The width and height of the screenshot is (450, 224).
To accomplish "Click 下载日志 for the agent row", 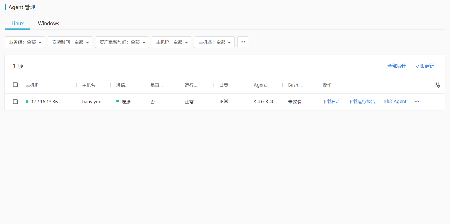I will click(x=331, y=102).
